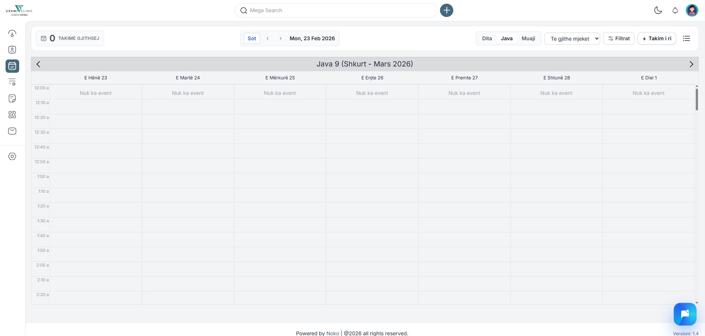Click the calendar vertical scrollbar thumb
This screenshot has width=705, height=336.
tap(697, 99)
